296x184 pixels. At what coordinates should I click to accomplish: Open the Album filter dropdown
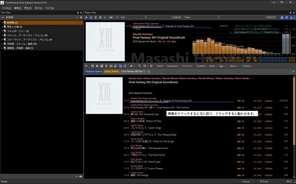[x=234, y=66]
